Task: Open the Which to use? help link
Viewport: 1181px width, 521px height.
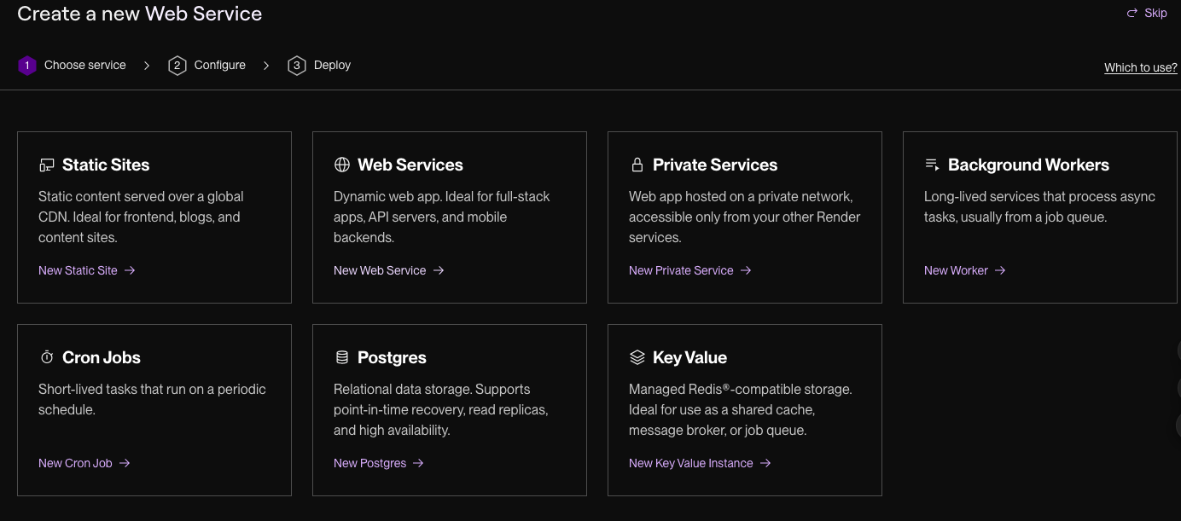Action: (1141, 67)
